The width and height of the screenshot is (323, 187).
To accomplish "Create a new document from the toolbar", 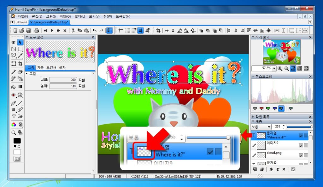I will 15,31.
